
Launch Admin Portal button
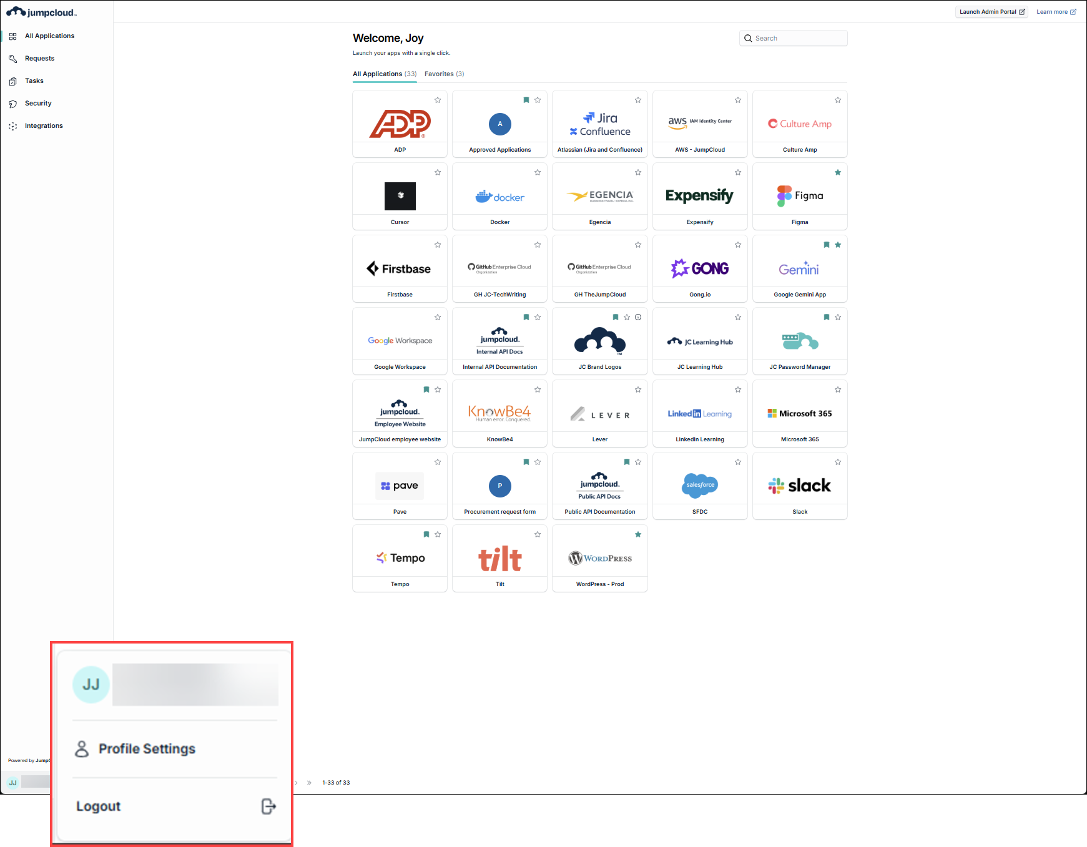[991, 12]
